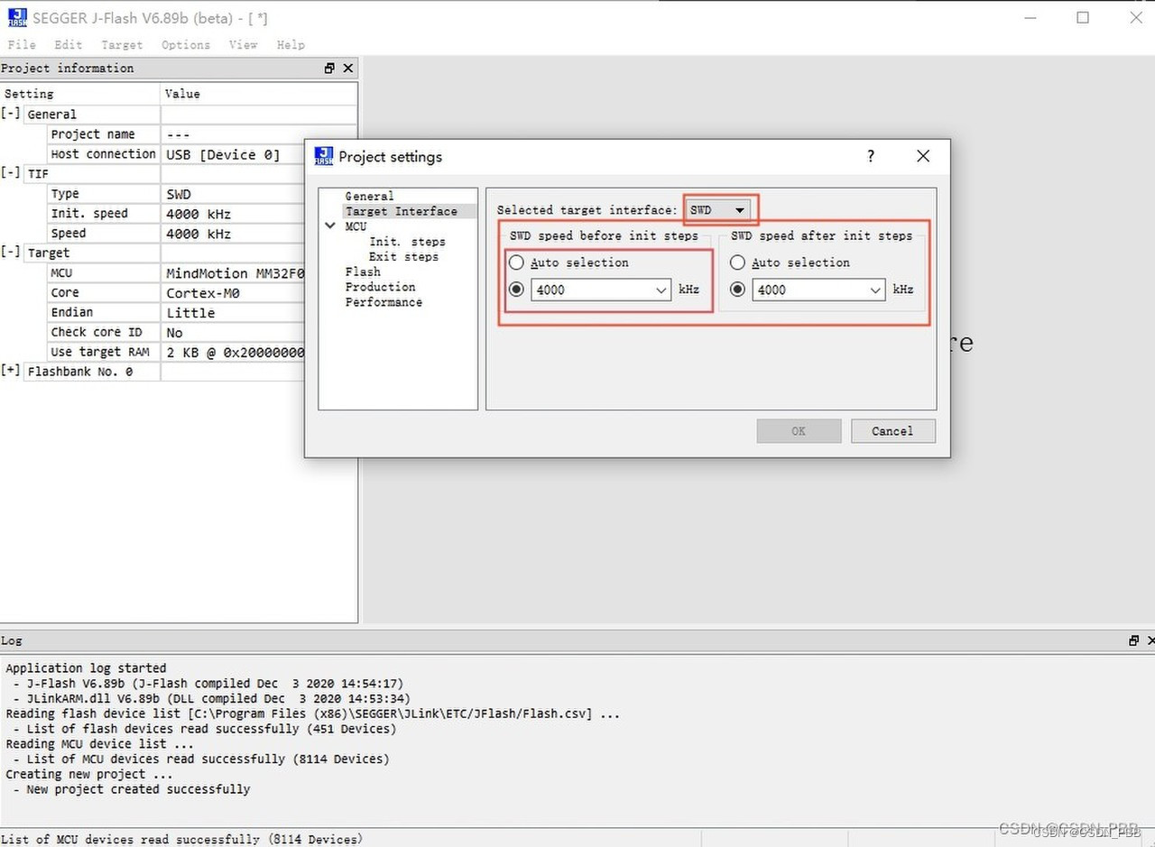Screen dimensions: 1155x847
Task: Undock the Log panel
Action: coord(1132,640)
